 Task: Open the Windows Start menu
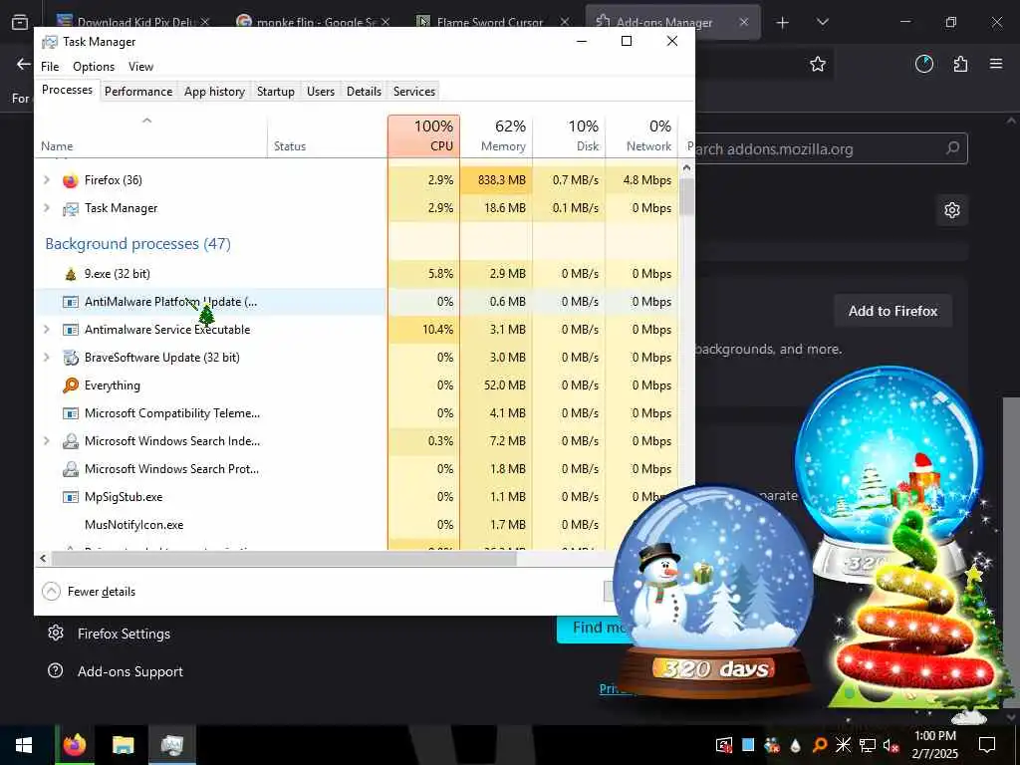24,744
